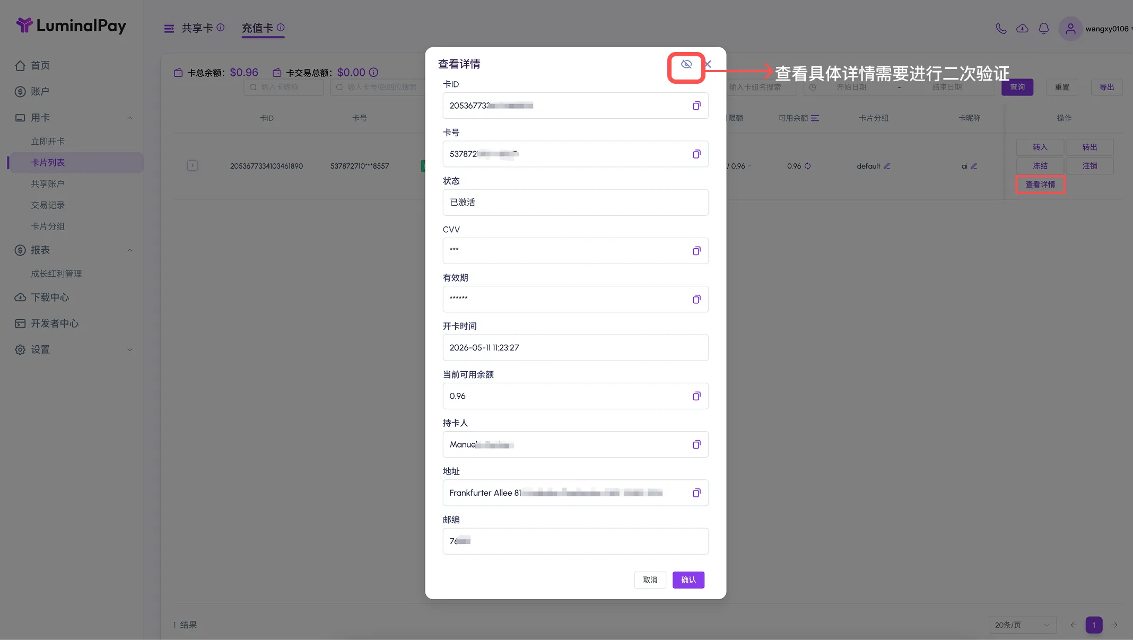Click 查看详情 in the card row
1133x640 pixels.
point(1040,184)
